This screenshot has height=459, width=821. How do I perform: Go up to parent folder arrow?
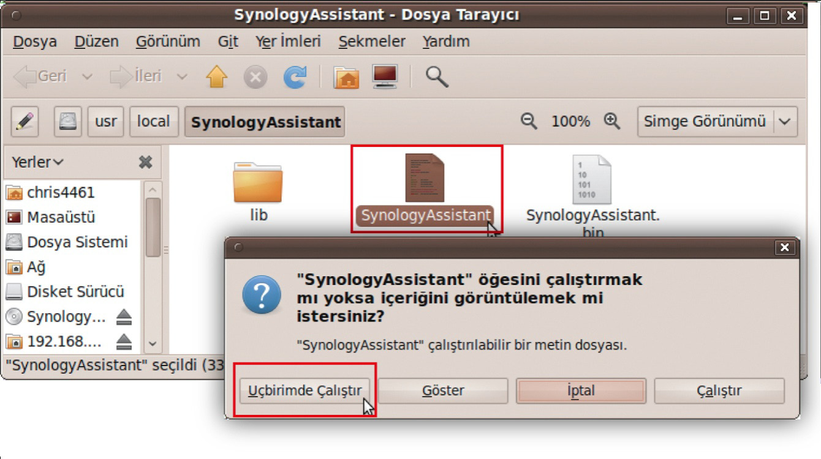coord(216,77)
